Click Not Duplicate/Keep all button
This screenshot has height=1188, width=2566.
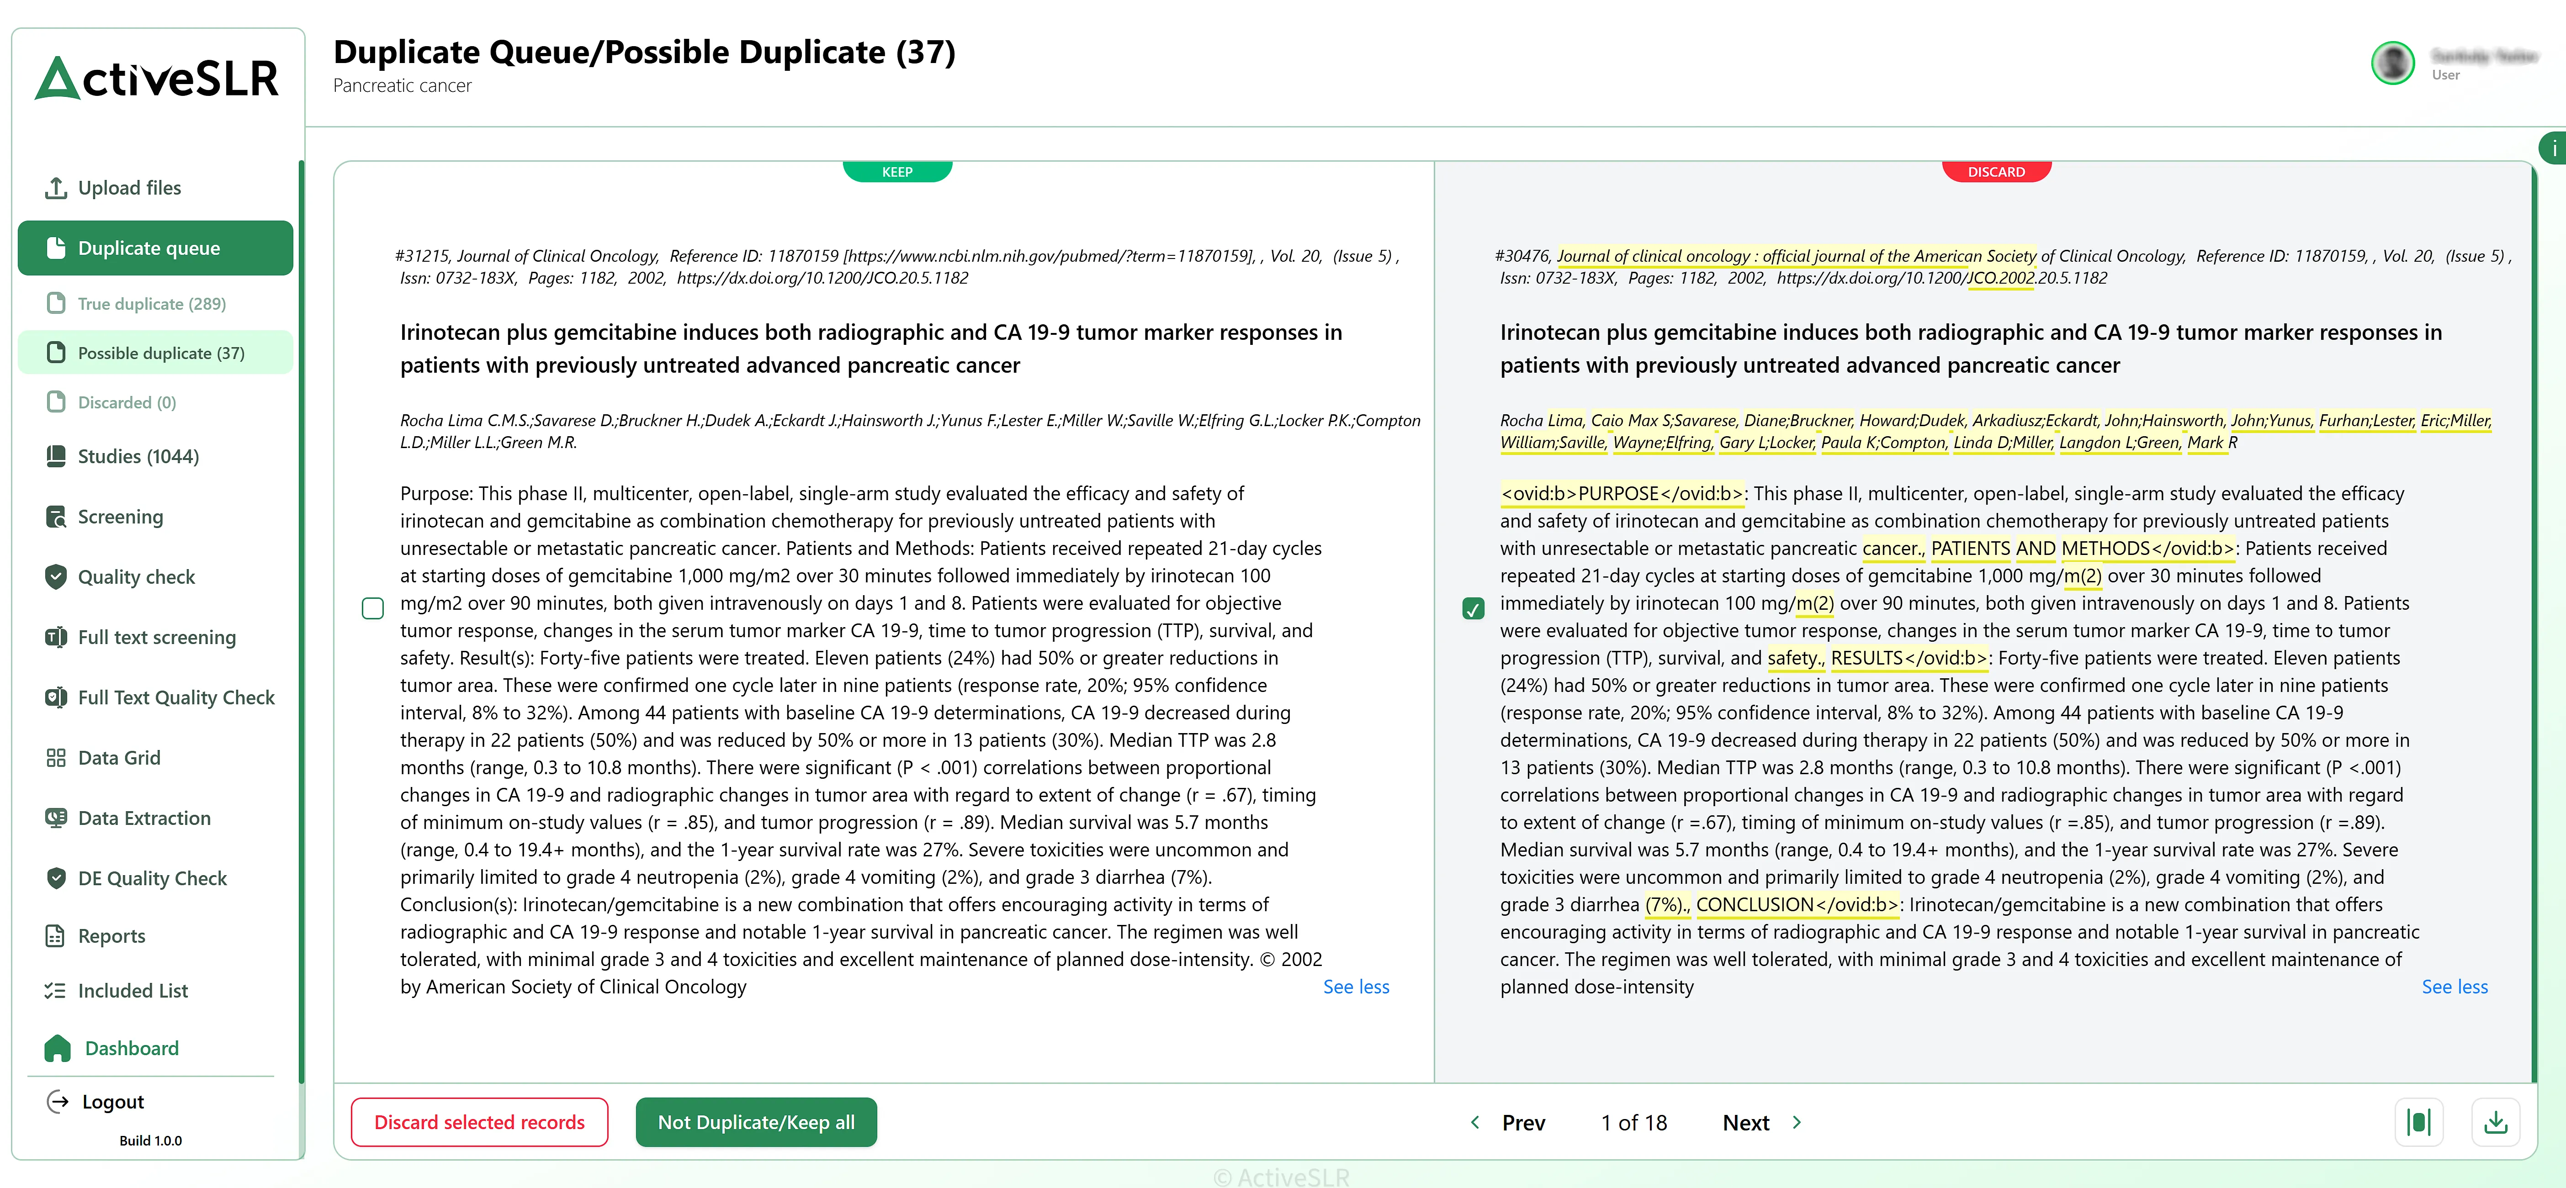tap(756, 1122)
